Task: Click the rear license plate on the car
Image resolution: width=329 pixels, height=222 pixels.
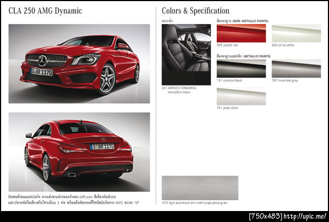Action: (x=102, y=146)
